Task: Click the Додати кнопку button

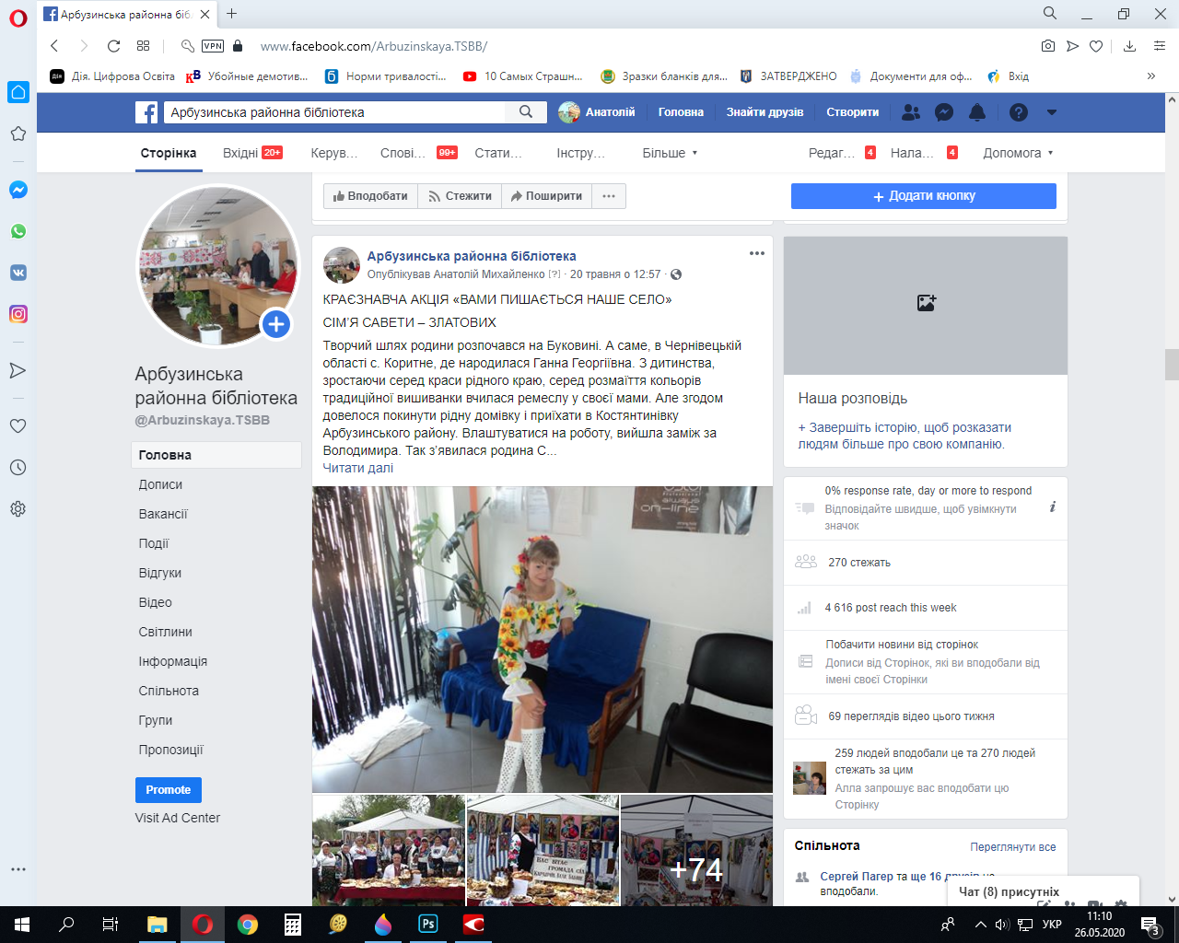Action: (x=923, y=196)
